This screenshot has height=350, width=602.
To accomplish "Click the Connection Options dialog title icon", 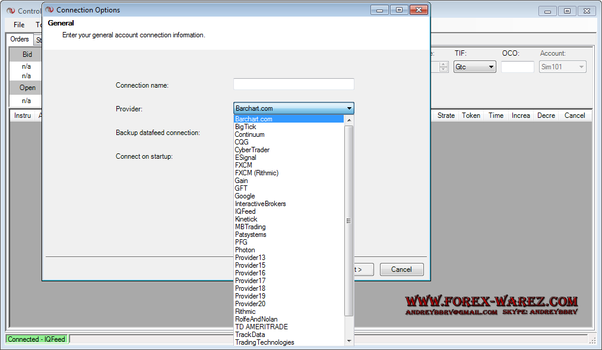I will point(49,10).
